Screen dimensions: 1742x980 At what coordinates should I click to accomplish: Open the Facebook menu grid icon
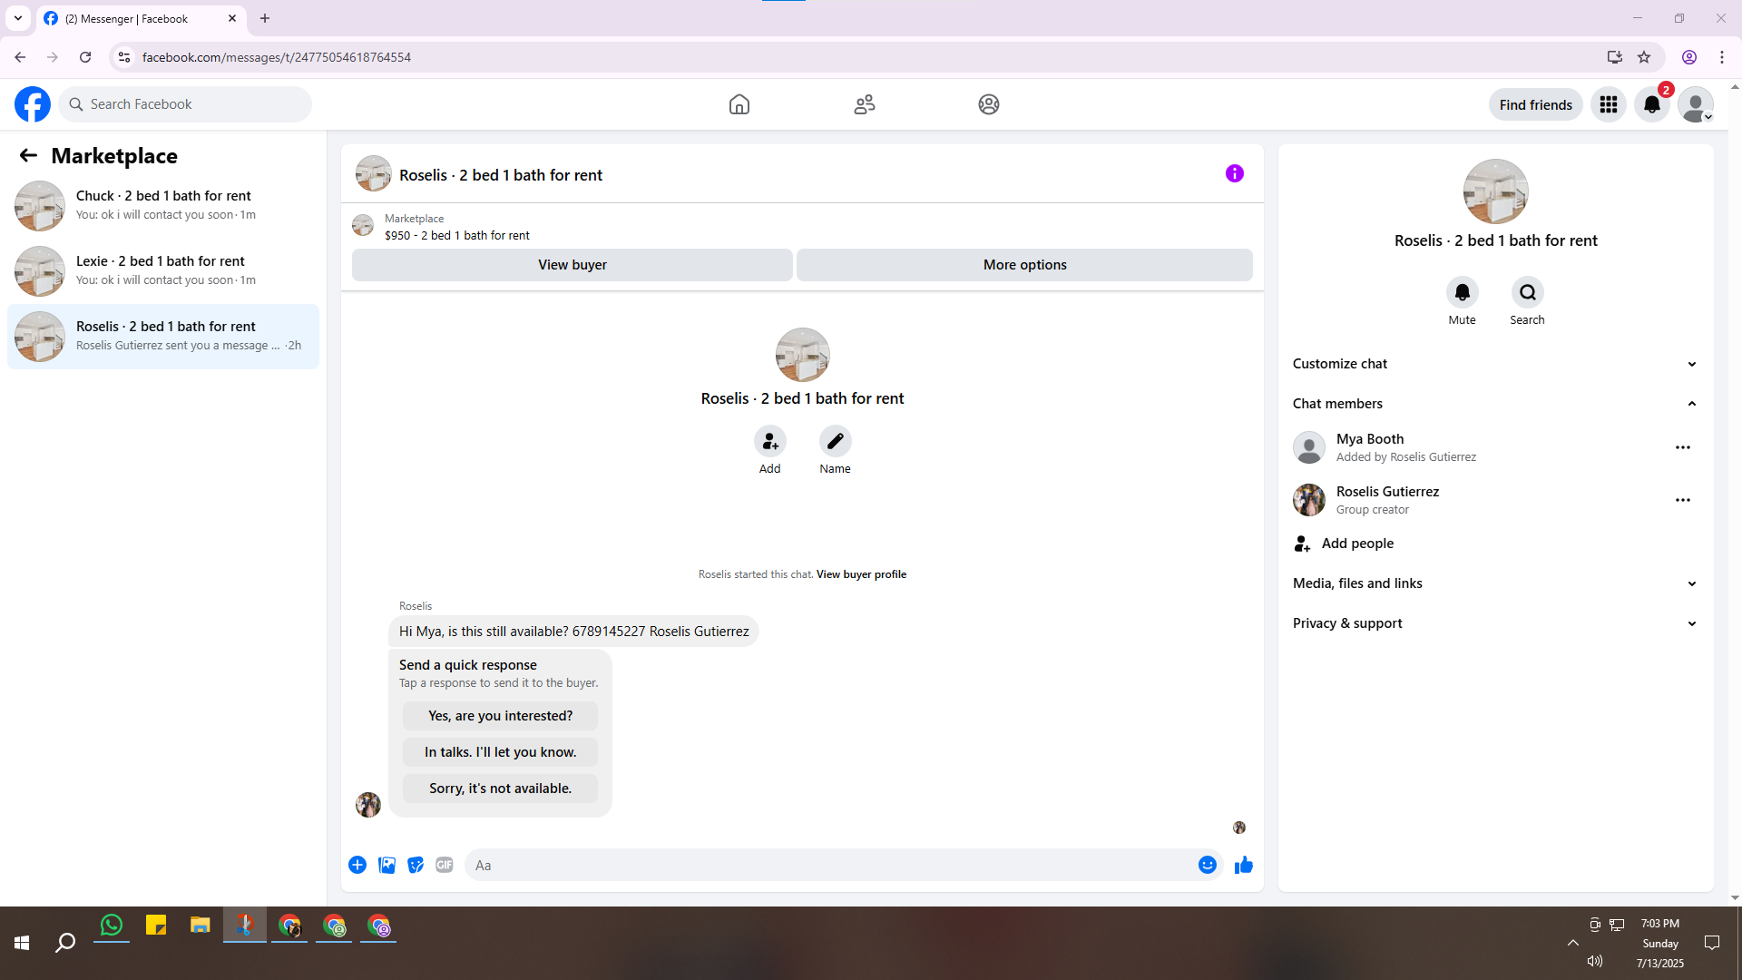click(1608, 104)
